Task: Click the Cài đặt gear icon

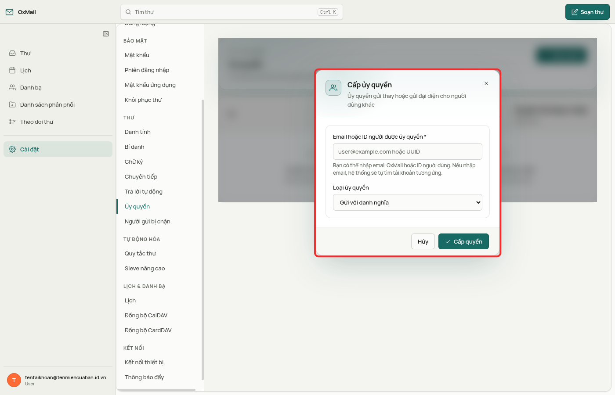Action: [x=12, y=149]
